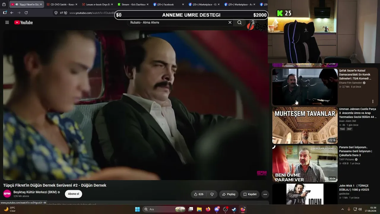Open Firefox from the taskbar
This screenshot has width=380, height=214.
coord(208,209)
